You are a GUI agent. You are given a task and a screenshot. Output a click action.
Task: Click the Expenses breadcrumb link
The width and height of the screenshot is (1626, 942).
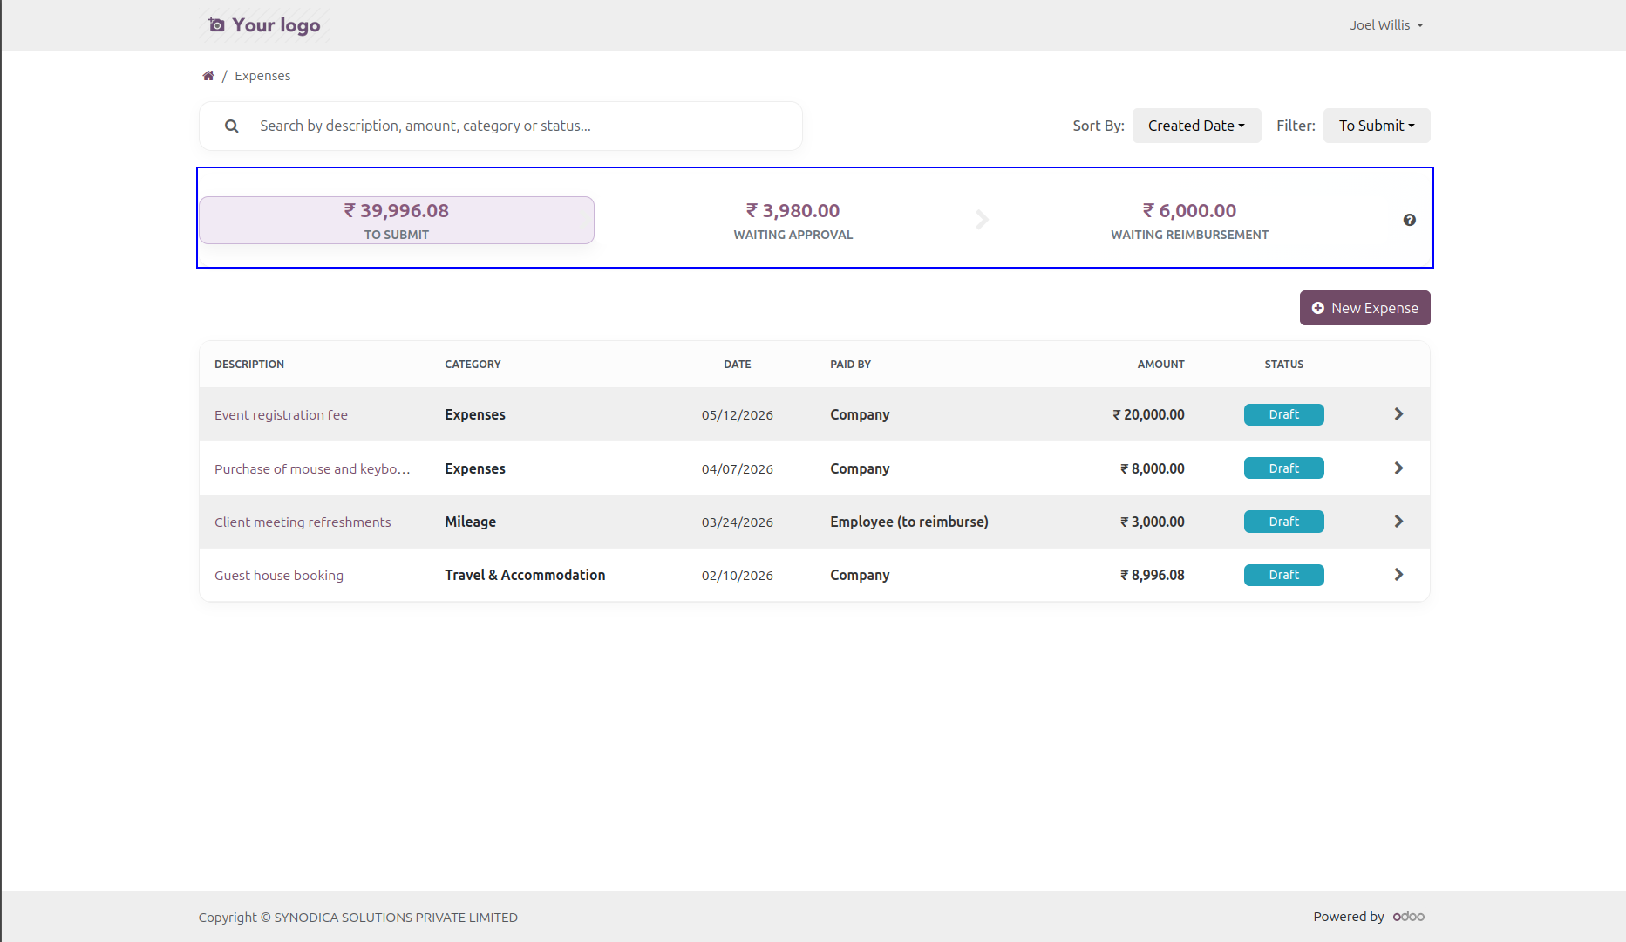click(262, 76)
